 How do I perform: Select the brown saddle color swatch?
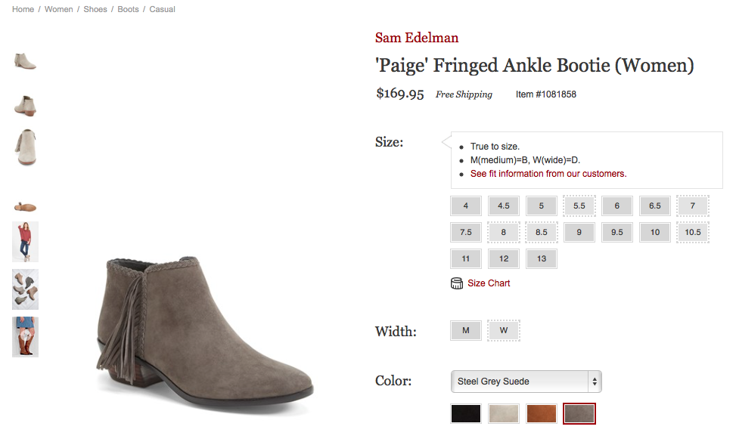[x=542, y=413]
